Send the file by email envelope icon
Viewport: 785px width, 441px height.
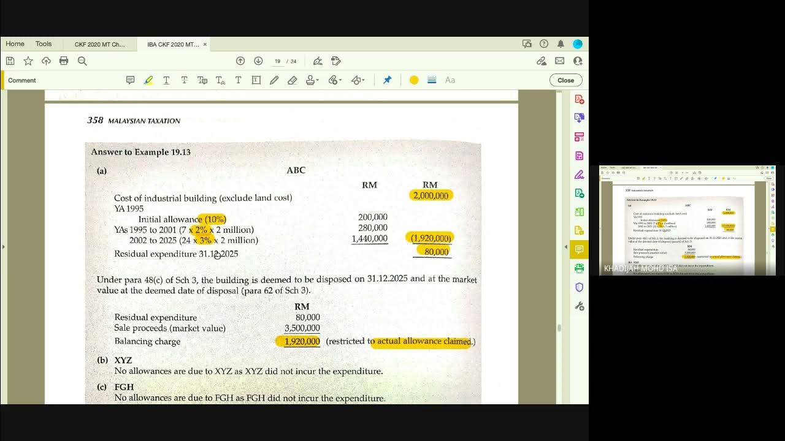coord(559,61)
